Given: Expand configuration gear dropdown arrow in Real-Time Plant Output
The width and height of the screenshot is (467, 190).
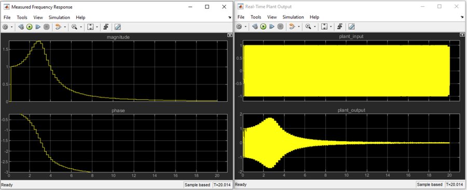Looking at the screenshot, I should pyautogui.click(x=245, y=27).
